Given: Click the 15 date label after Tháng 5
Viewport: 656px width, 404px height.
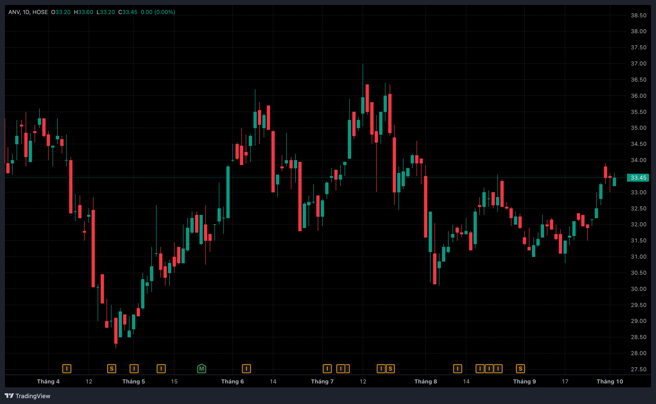Looking at the screenshot, I should point(174,381).
